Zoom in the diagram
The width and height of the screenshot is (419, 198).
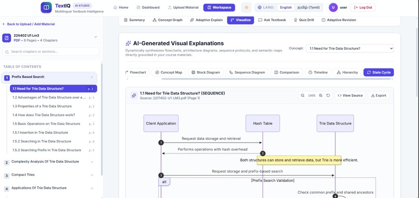[321, 95]
